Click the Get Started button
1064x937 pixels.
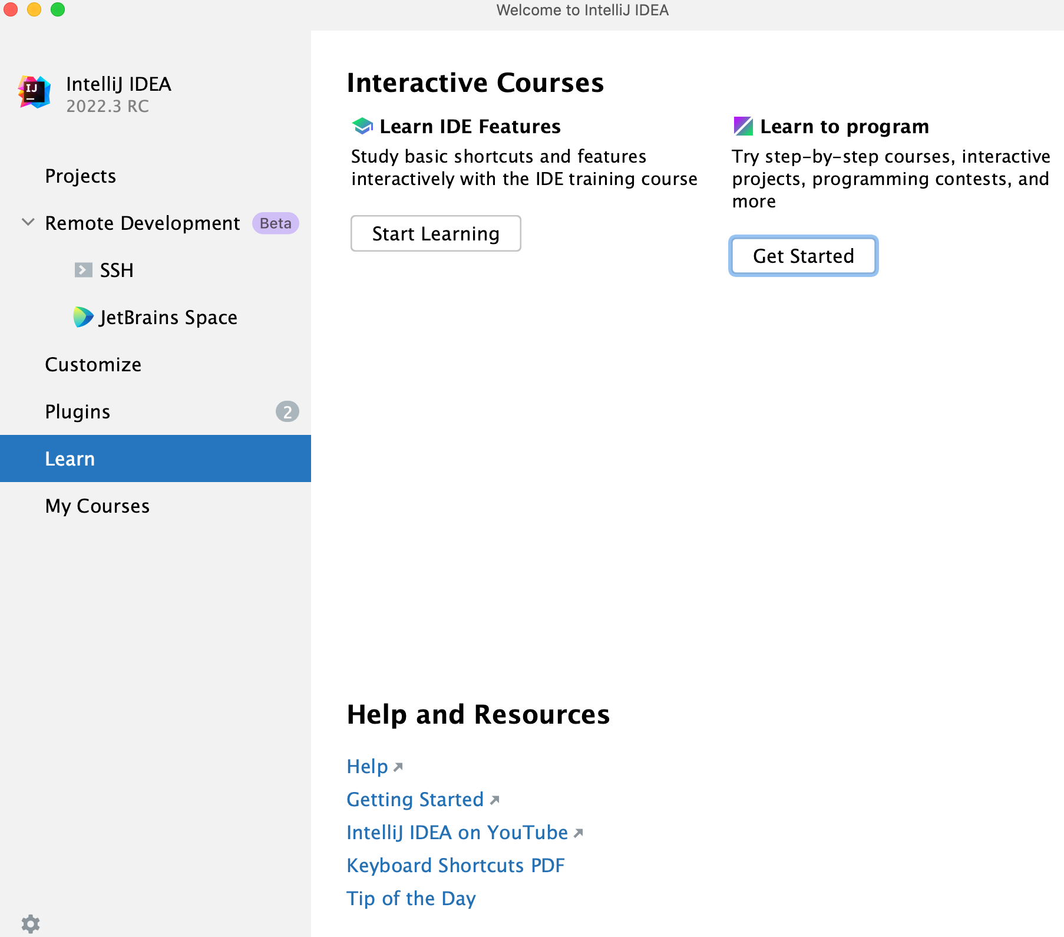click(804, 256)
